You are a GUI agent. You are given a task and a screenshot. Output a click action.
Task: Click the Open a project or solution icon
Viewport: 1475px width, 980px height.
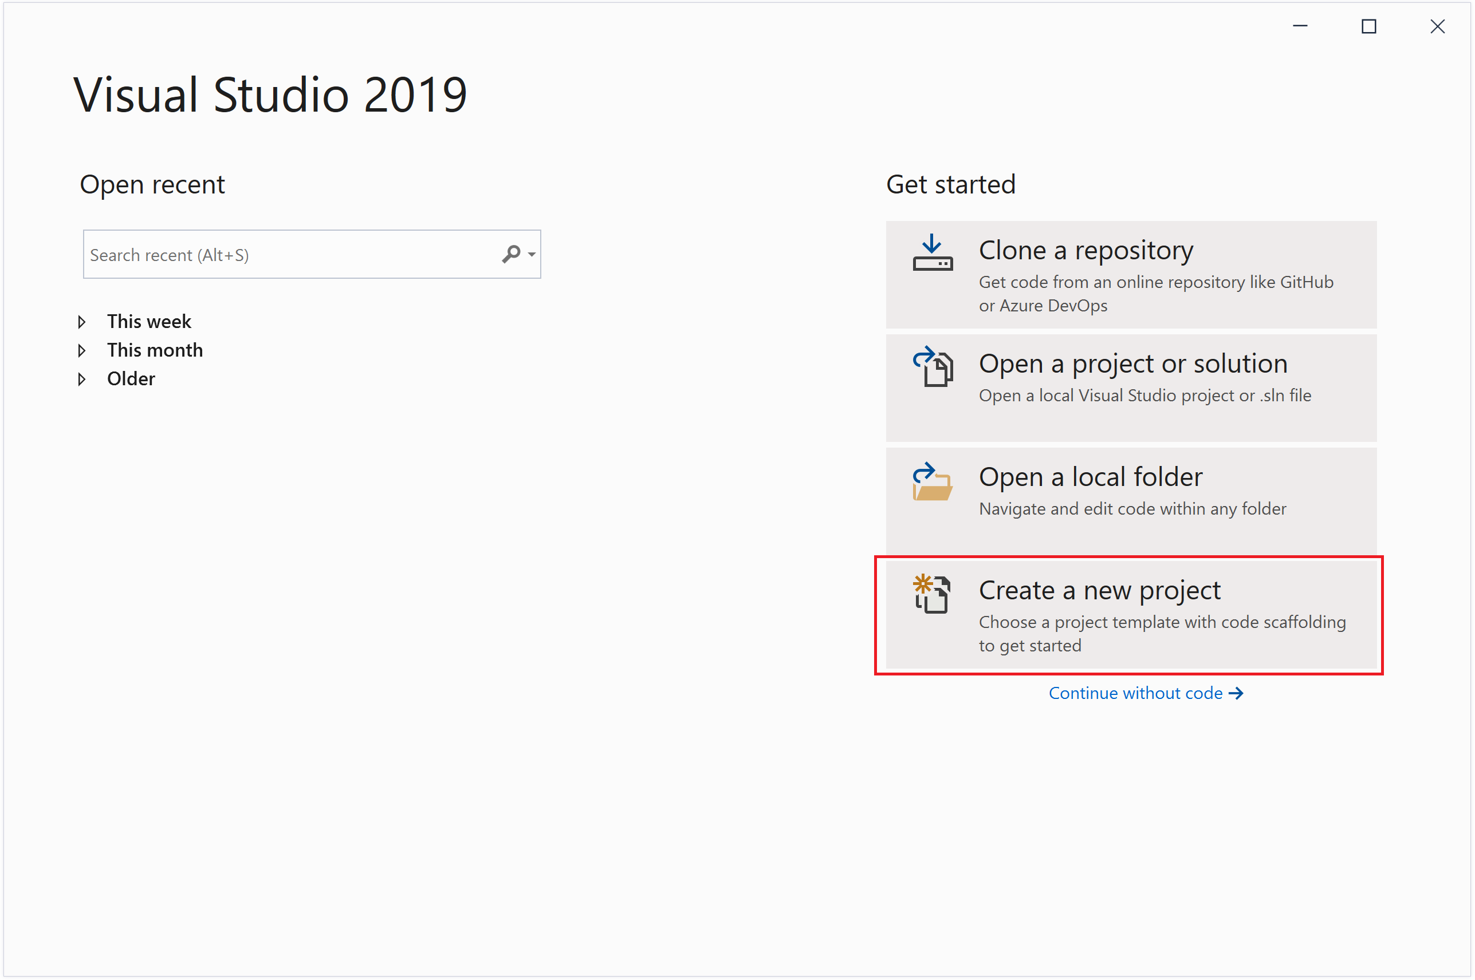pyautogui.click(x=933, y=367)
